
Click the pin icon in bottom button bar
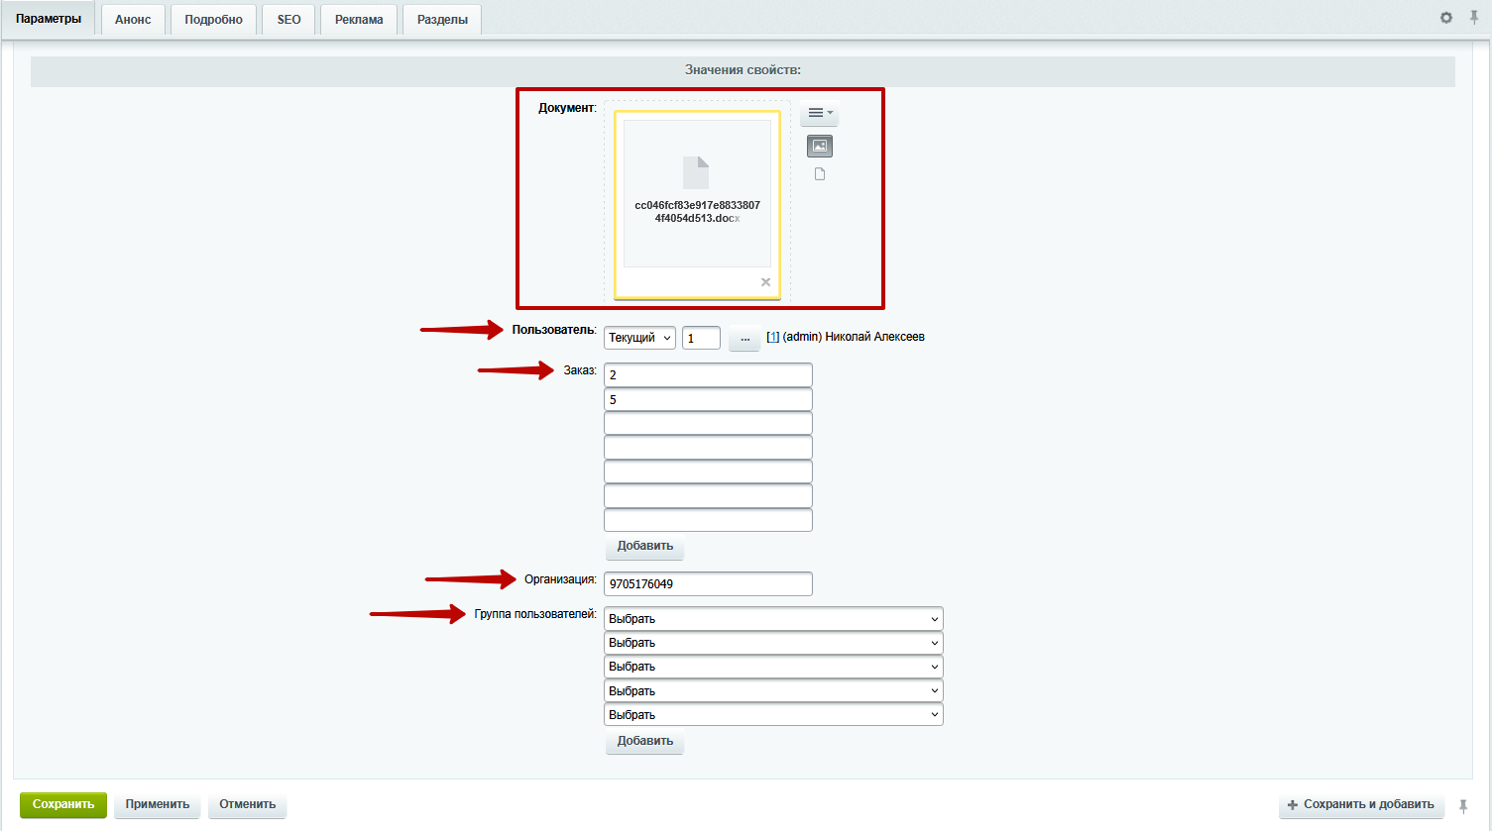(1463, 805)
